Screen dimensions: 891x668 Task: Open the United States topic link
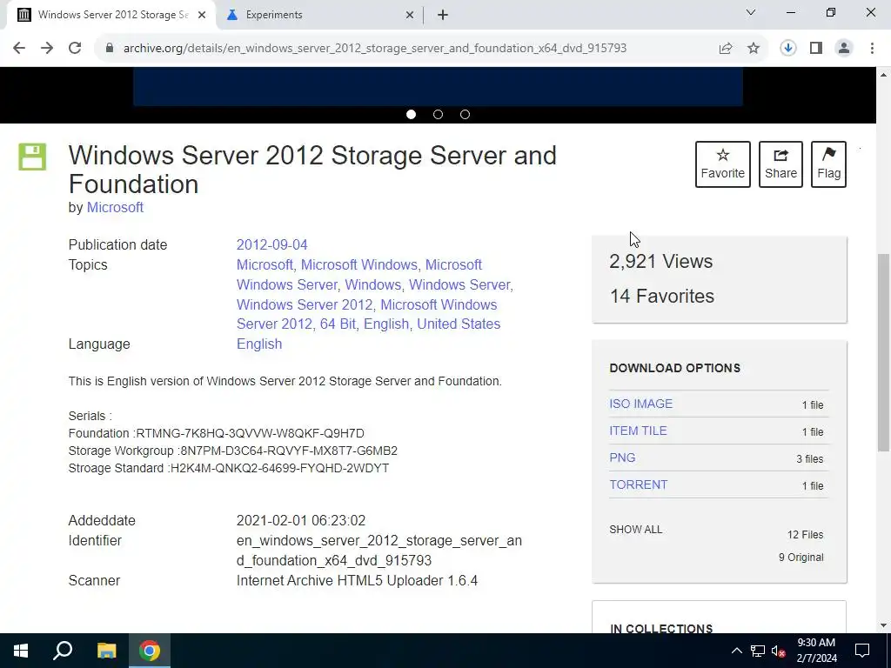[459, 324]
